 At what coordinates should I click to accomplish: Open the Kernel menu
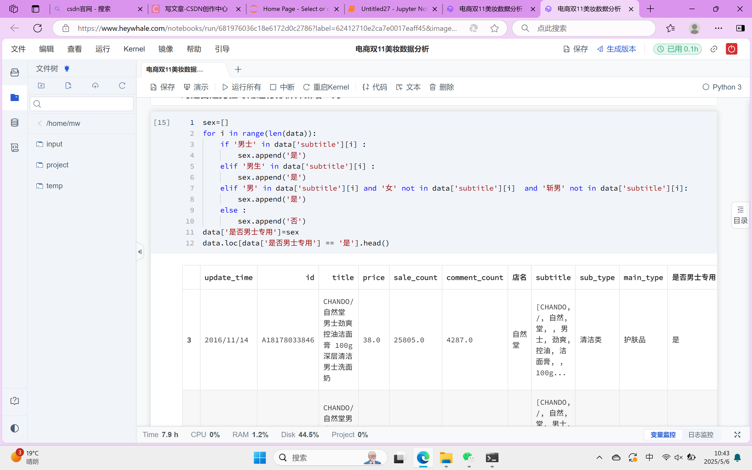point(134,49)
